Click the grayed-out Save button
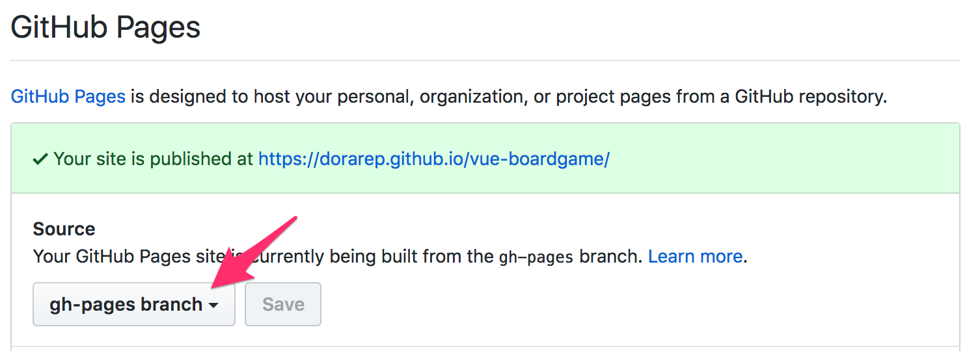Viewport: 967px width, 351px height. coord(283,304)
